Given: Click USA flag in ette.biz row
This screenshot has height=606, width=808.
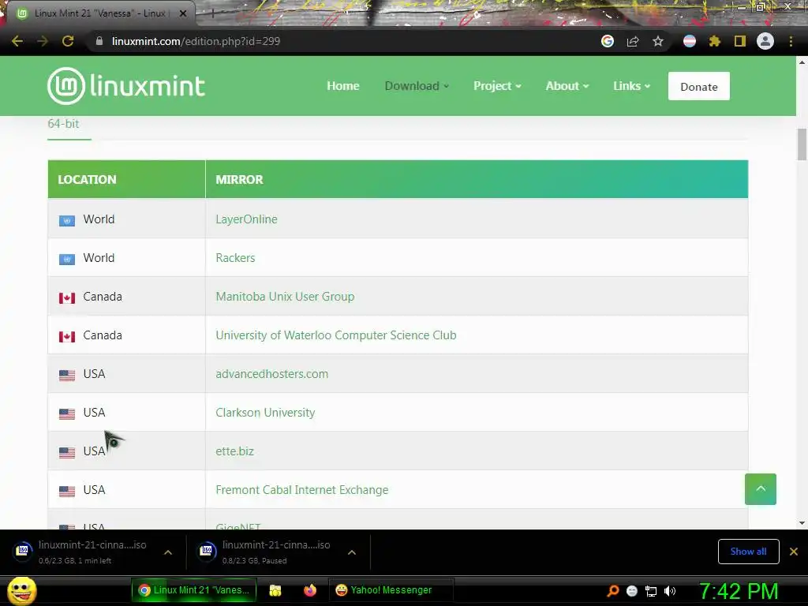Looking at the screenshot, I should coord(67,453).
